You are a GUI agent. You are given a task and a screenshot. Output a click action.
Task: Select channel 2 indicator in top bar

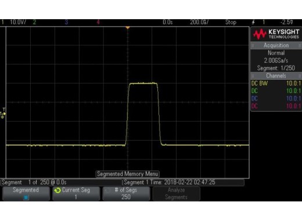(x=34, y=22)
